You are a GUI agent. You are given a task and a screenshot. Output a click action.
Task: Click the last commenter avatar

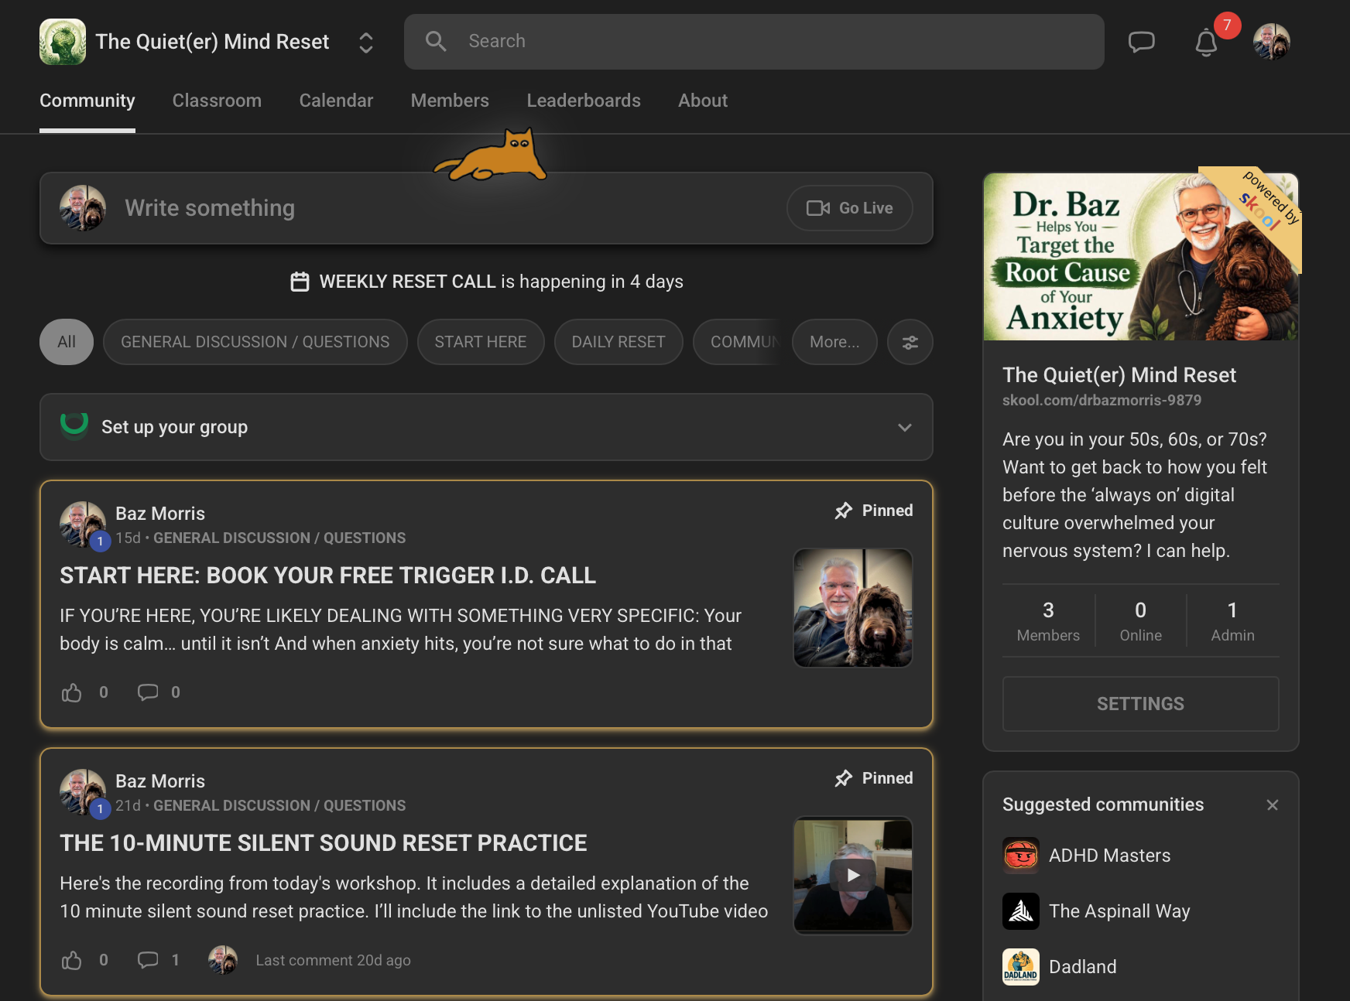223,960
